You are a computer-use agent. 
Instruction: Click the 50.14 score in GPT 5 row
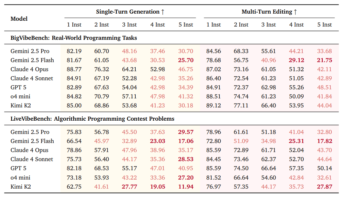[x=325, y=168]
